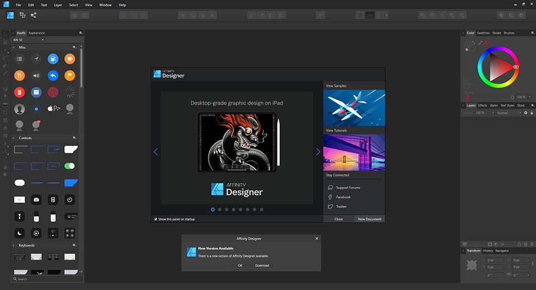Select the list bullet asset in Misc
Image resolution: width=536 pixels, height=290 pixels.
click(20, 59)
